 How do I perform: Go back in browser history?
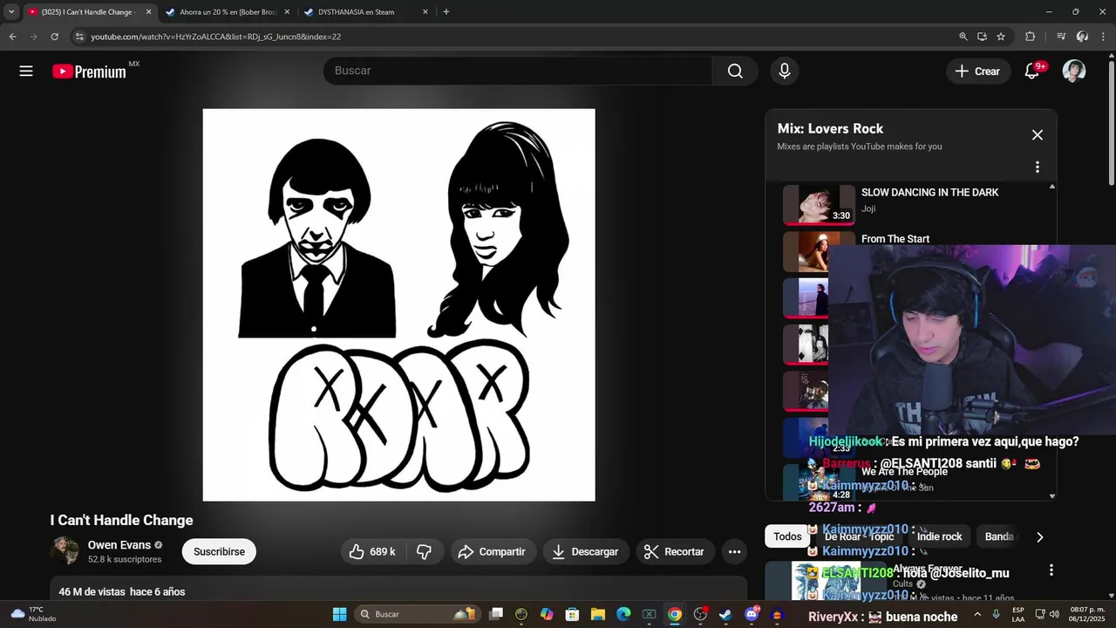pos(12,37)
